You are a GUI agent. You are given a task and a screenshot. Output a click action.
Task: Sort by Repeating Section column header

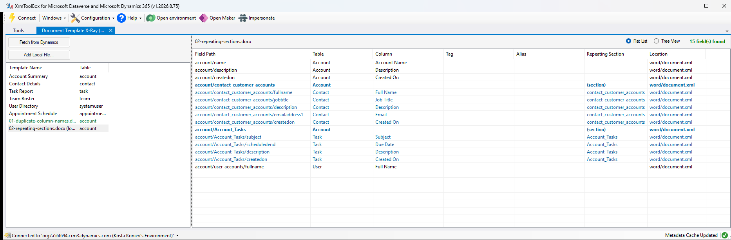click(616, 54)
